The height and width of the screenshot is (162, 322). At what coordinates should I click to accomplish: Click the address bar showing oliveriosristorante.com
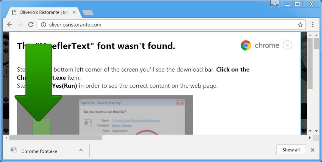(172, 25)
